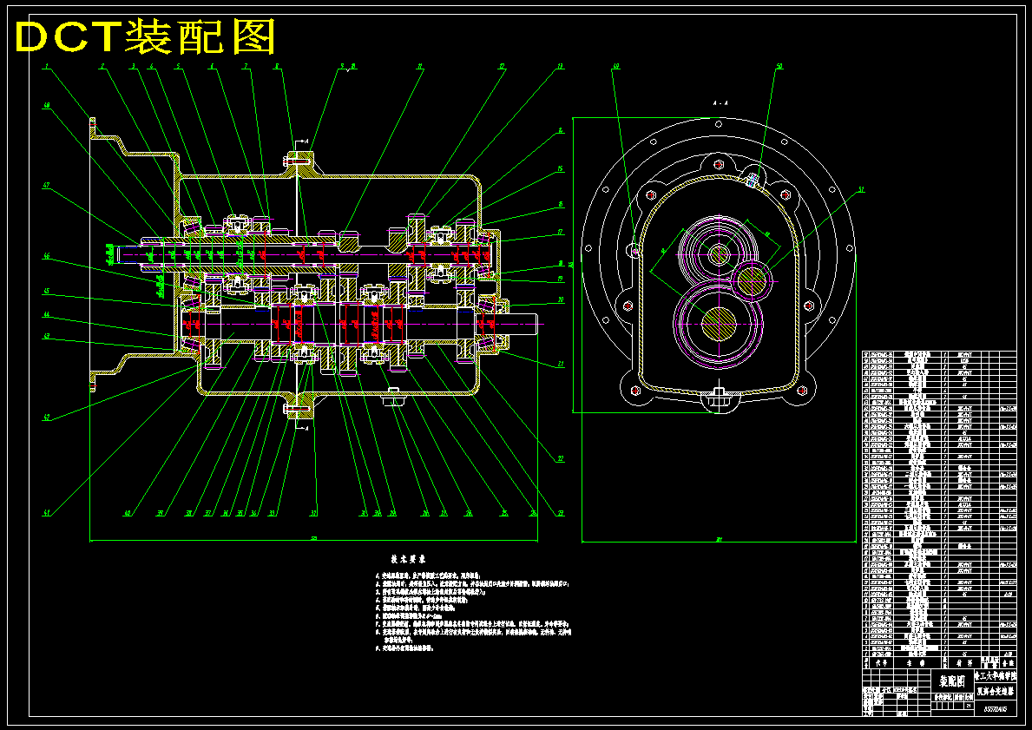Click the drawing number cell in title block
Viewport: 1032px width, 730px height.
pos(996,709)
